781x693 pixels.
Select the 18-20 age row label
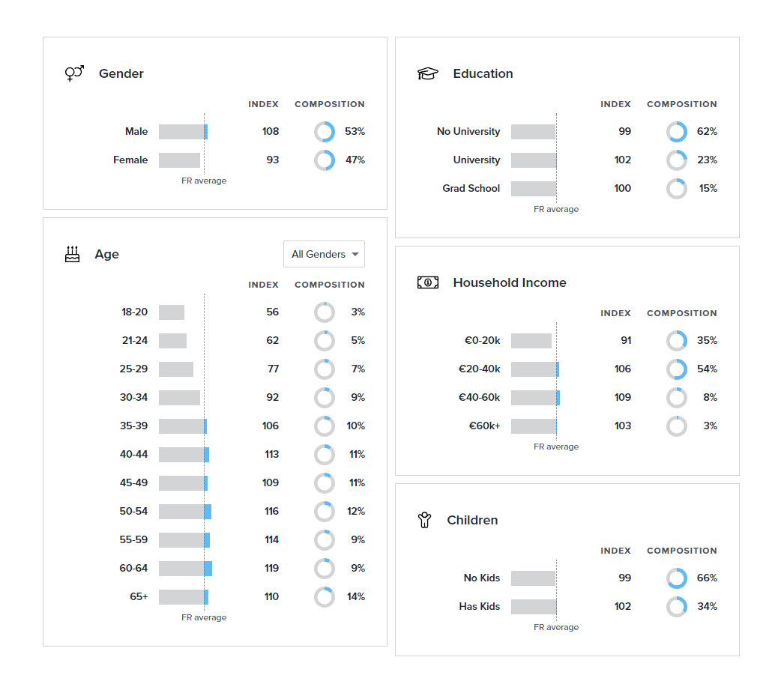(134, 312)
